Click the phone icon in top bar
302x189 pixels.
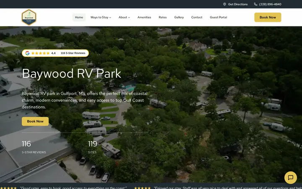255,4
